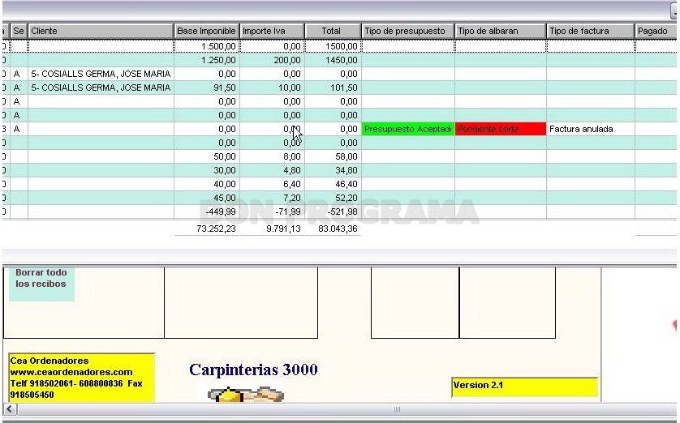The height and width of the screenshot is (423, 680).
Task: Click the Base Imponible column header
Action: coord(206,31)
